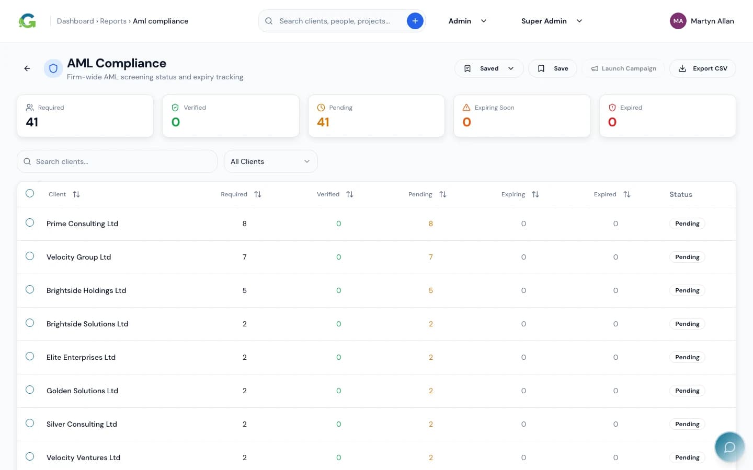Click the MA user avatar
The image size is (753, 470).
pos(678,21)
